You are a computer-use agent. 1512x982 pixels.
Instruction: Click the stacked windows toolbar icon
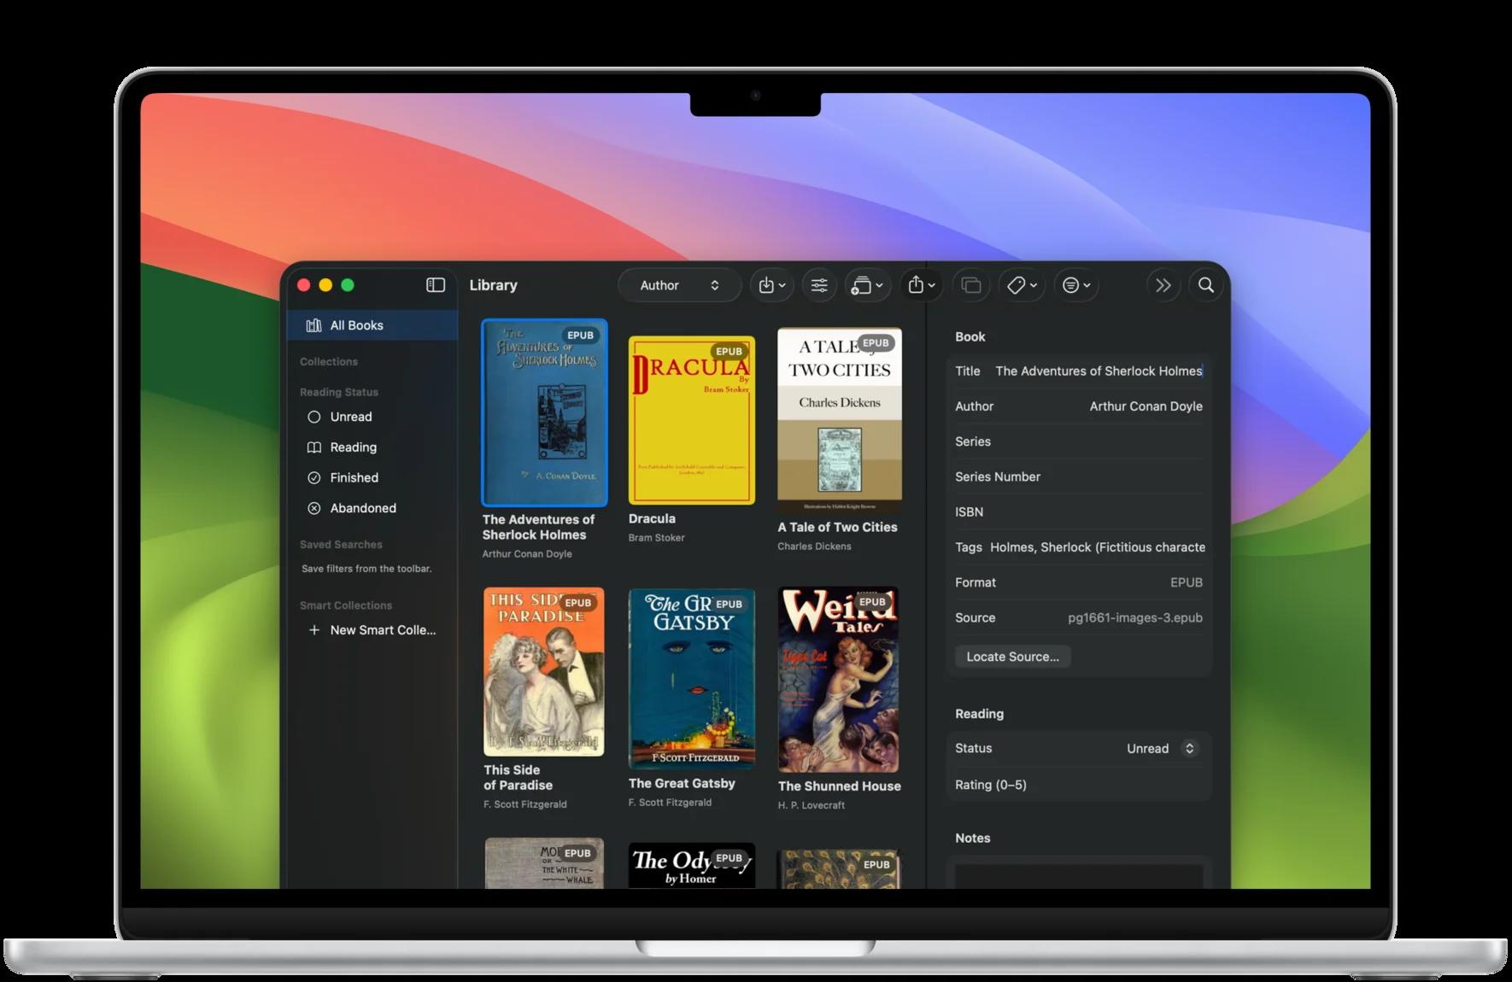click(971, 285)
